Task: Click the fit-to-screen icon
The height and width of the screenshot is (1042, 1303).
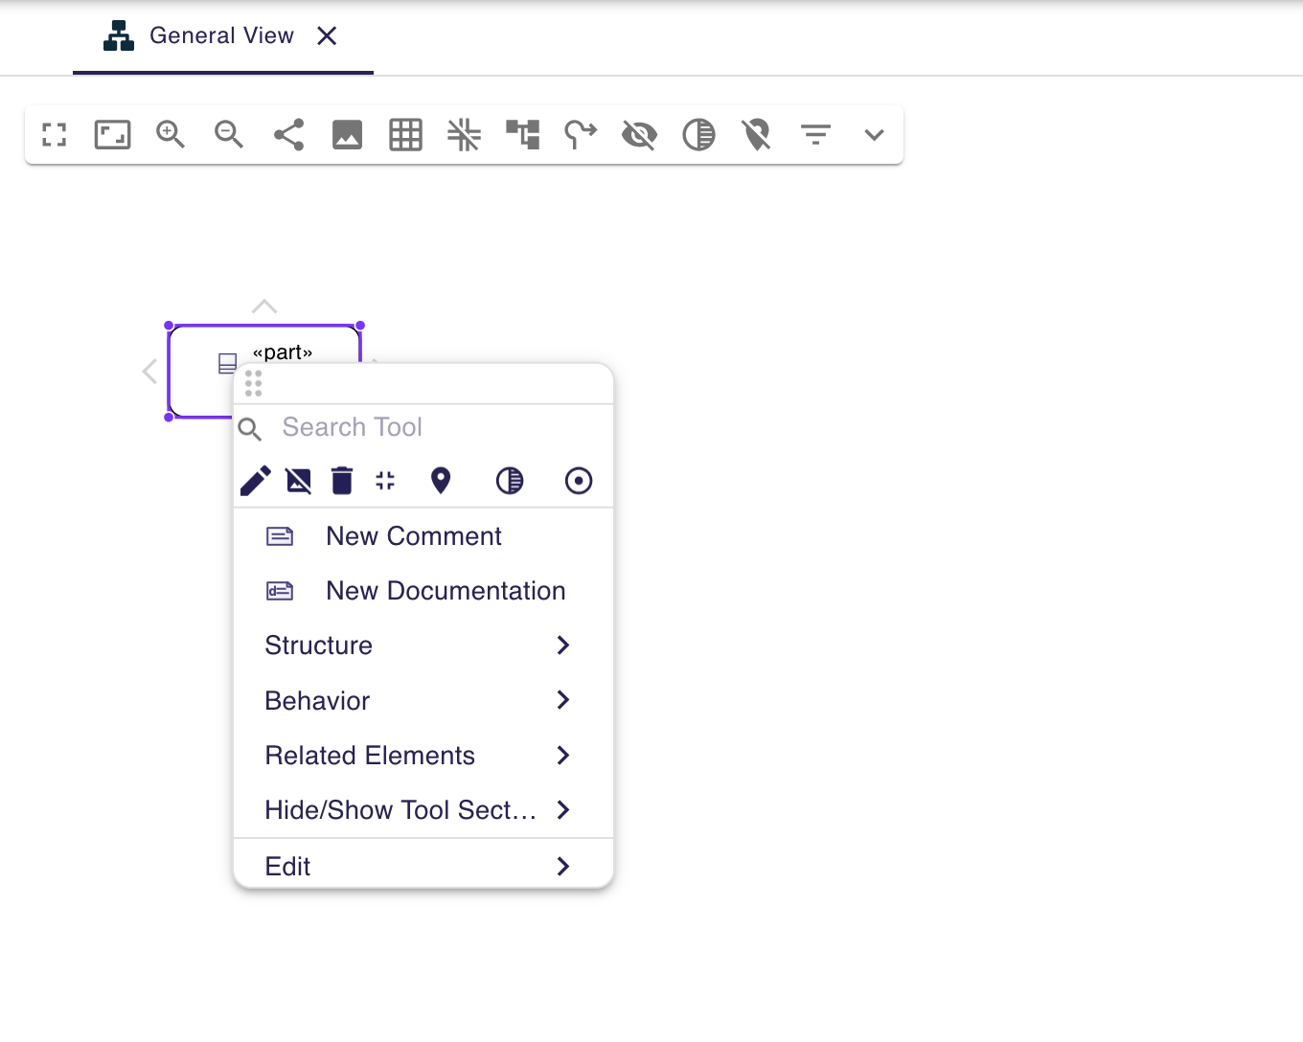Action: 54,134
